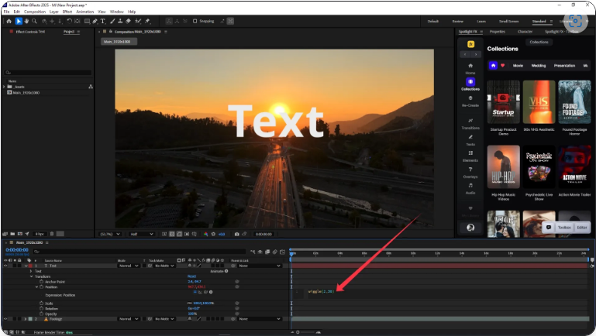Open the Composition menu

pyautogui.click(x=35, y=12)
